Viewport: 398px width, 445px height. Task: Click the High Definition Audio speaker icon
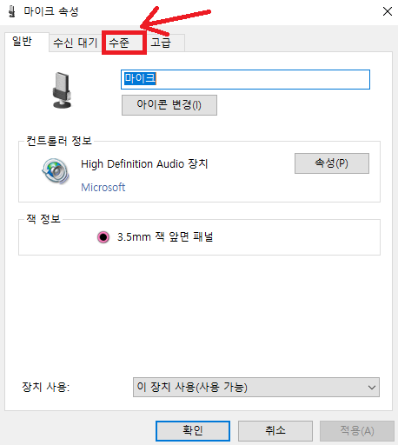point(56,171)
